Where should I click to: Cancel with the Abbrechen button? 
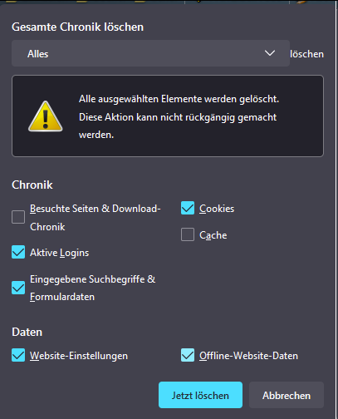287,395
